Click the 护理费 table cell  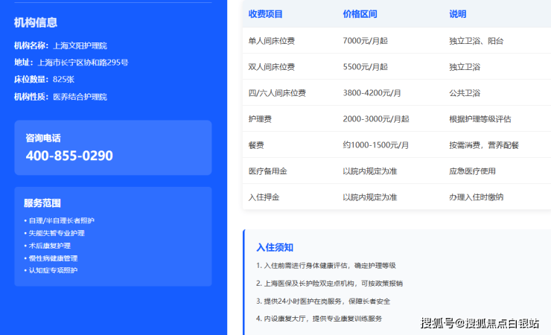click(x=260, y=119)
